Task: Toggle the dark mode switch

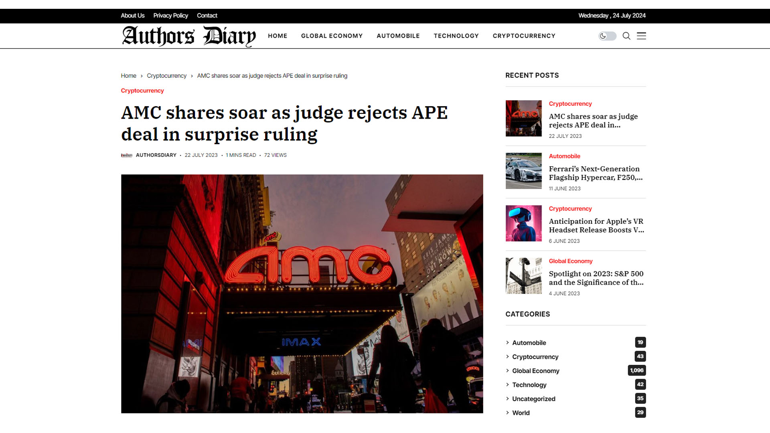Action: click(x=607, y=36)
